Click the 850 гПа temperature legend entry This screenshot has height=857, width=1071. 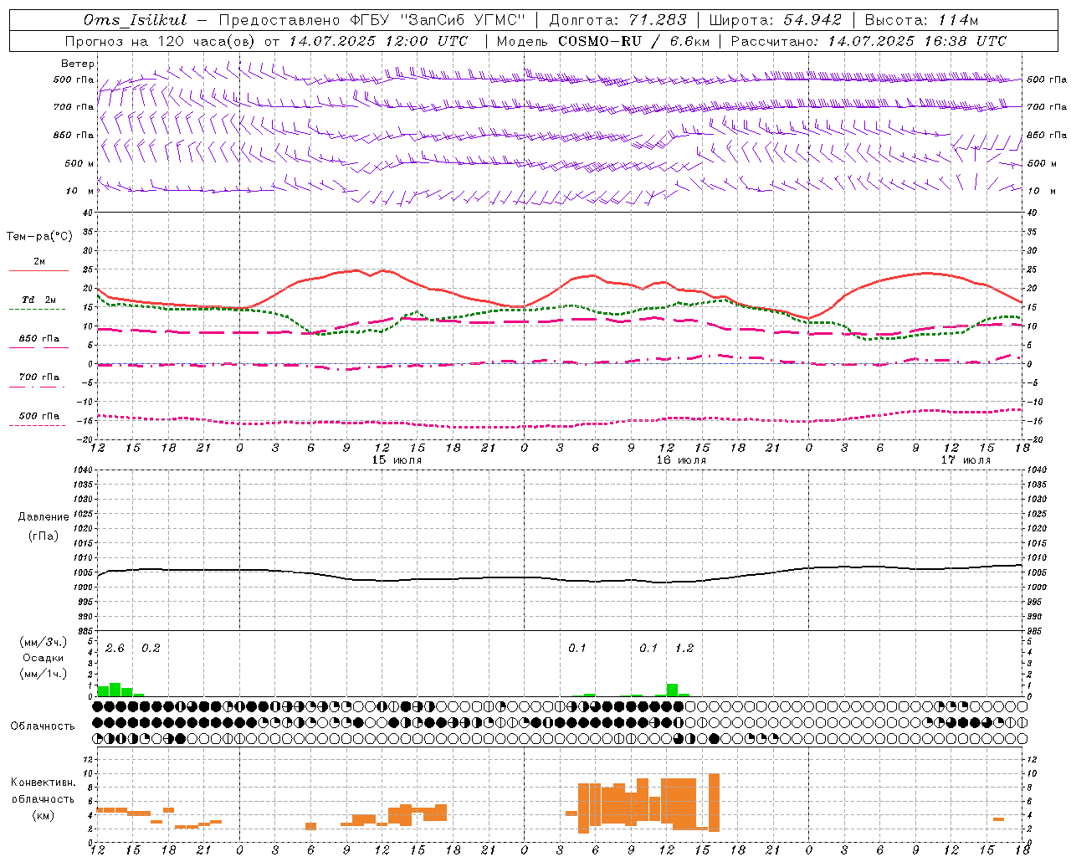(38, 339)
